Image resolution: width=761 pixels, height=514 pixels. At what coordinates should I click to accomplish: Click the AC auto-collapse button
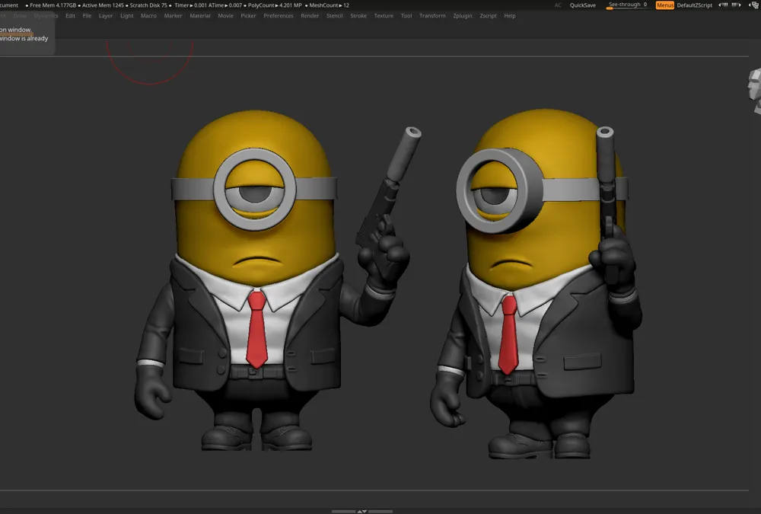click(x=558, y=5)
